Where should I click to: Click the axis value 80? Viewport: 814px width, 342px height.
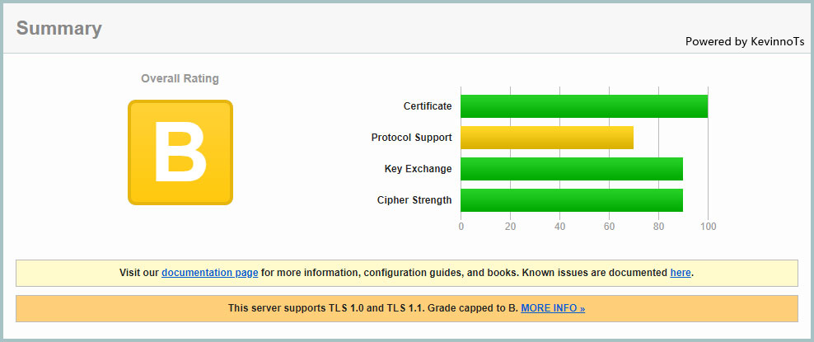pyautogui.click(x=658, y=227)
